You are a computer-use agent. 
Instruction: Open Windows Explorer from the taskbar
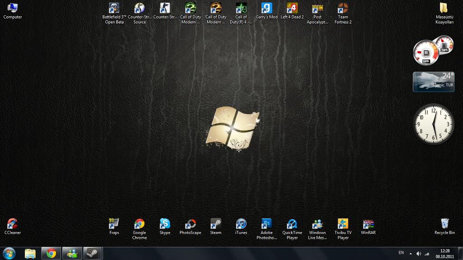[x=30, y=253]
